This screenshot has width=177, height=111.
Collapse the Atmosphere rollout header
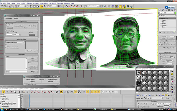(22, 55)
